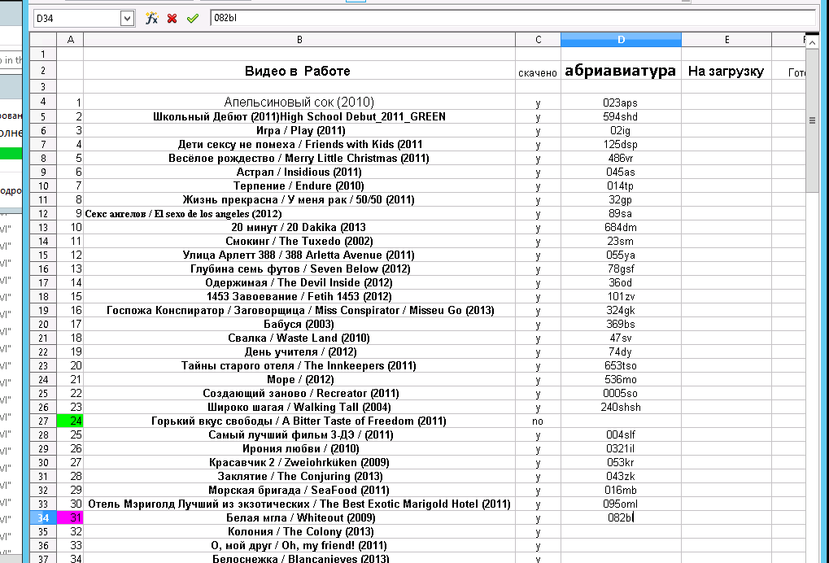829x563 pixels.
Task: Select row header 12
Action: (x=43, y=214)
